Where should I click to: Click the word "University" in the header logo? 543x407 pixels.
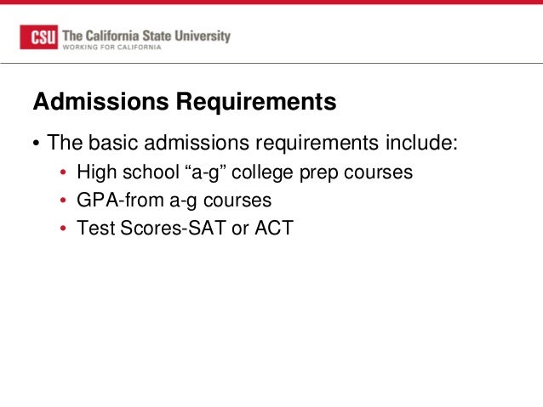pyautogui.click(x=203, y=37)
